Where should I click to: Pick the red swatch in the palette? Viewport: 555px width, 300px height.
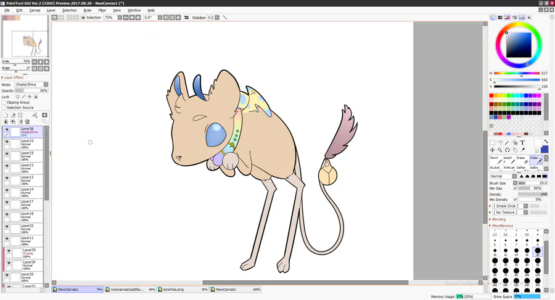(x=491, y=95)
